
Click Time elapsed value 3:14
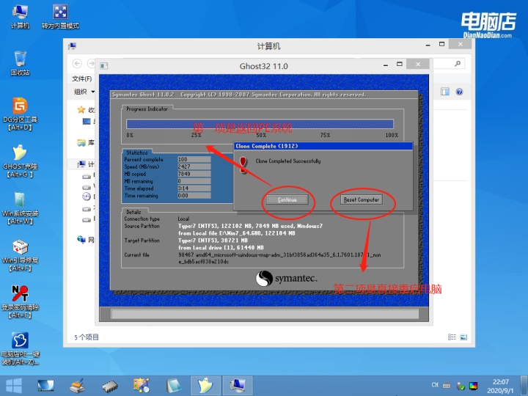pos(194,188)
